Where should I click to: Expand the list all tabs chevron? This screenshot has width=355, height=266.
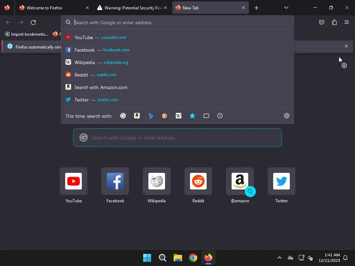(286, 8)
